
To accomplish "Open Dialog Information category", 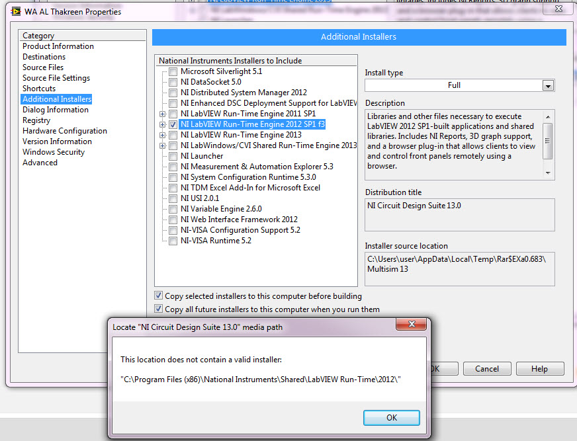I will 55,110.
